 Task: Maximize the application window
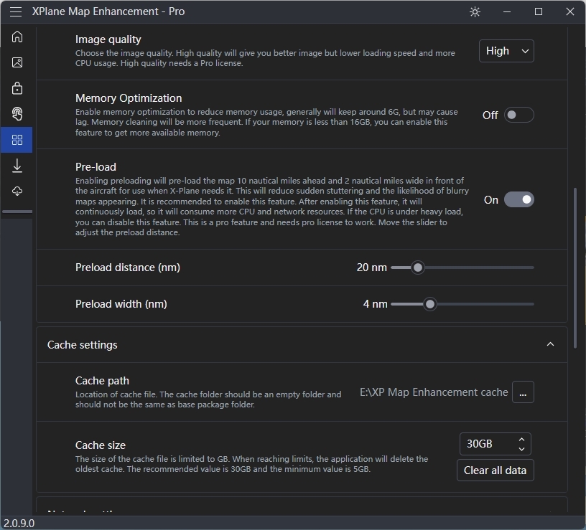coord(539,12)
